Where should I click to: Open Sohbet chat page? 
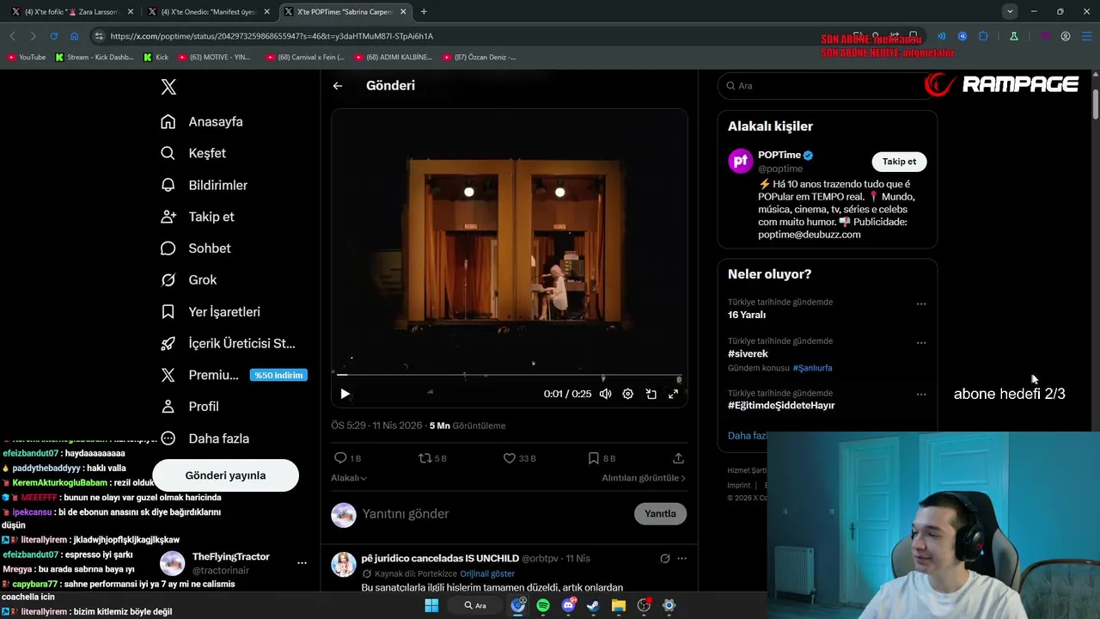pos(196,248)
